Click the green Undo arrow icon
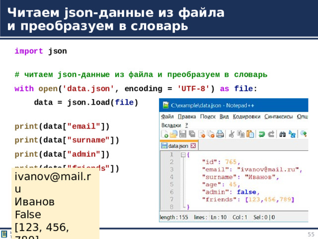This screenshot has width=318, height=239. click(262, 134)
